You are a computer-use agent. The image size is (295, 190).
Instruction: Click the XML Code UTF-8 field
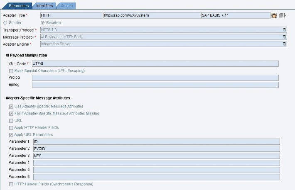pyautogui.click(x=155, y=63)
